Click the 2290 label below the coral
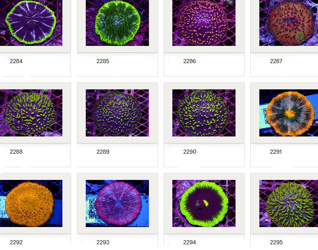Image resolution: width=318 pixels, height=250 pixels. pyautogui.click(x=189, y=152)
